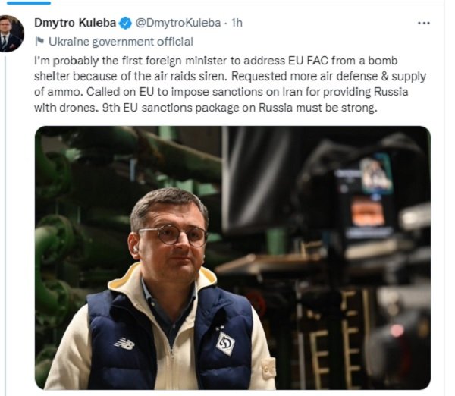Open the three-dot more options menu
The height and width of the screenshot is (396, 455).
(423, 24)
